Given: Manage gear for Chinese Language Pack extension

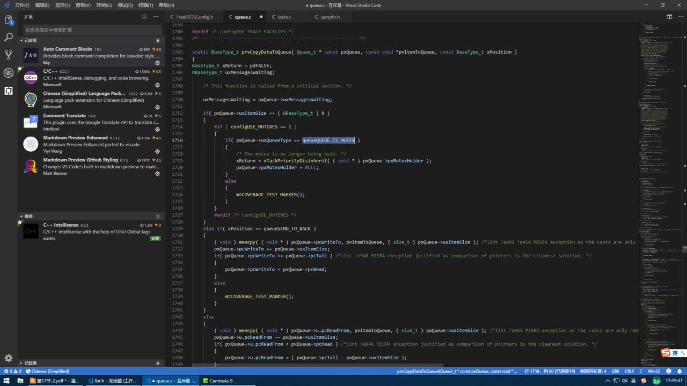Looking at the screenshot, I should 157,107.
